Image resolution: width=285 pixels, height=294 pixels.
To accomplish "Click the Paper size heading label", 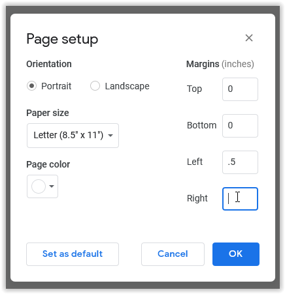I will (x=48, y=113).
